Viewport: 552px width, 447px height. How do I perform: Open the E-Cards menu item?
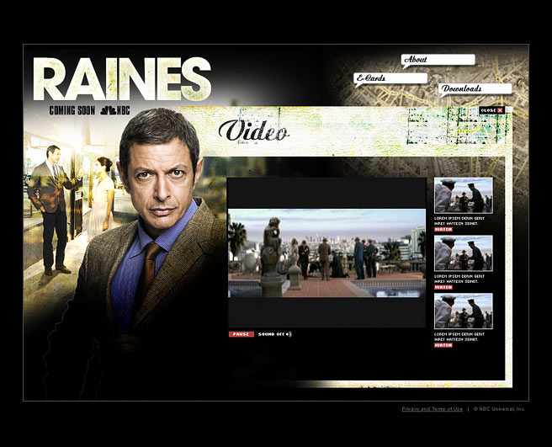point(390,78)
